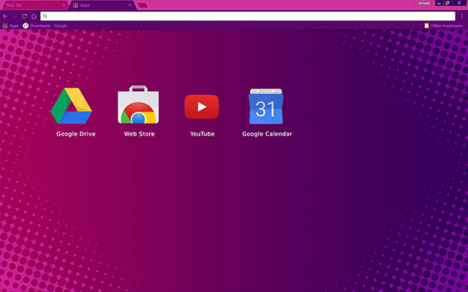
Task: Open Chrome's three-dot menu
Action: [x=462, y=15]
